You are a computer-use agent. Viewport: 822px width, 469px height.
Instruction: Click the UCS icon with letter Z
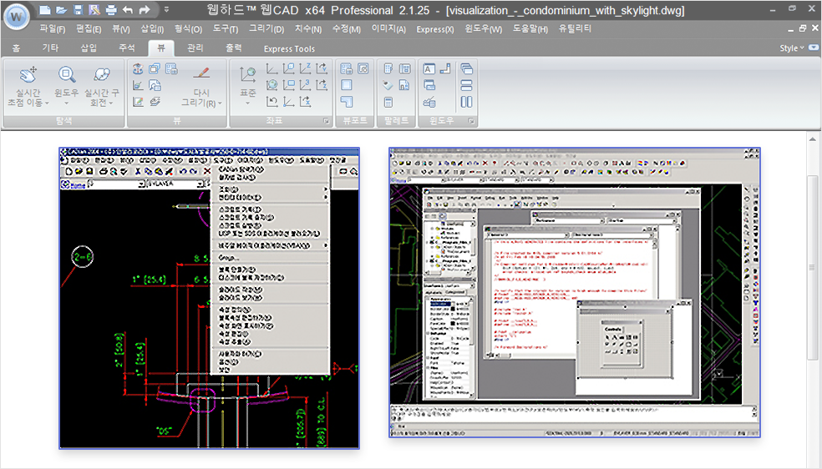point(305,68)
